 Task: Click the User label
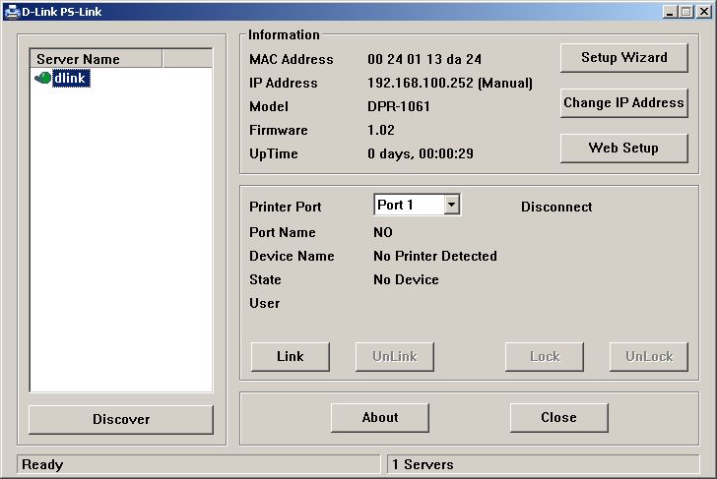(x=264, y=303)
